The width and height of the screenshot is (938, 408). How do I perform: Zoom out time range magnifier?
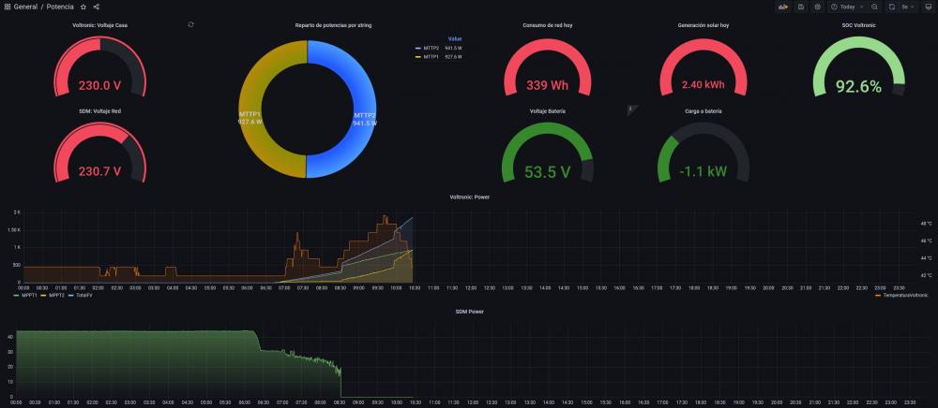click(874, 7)
